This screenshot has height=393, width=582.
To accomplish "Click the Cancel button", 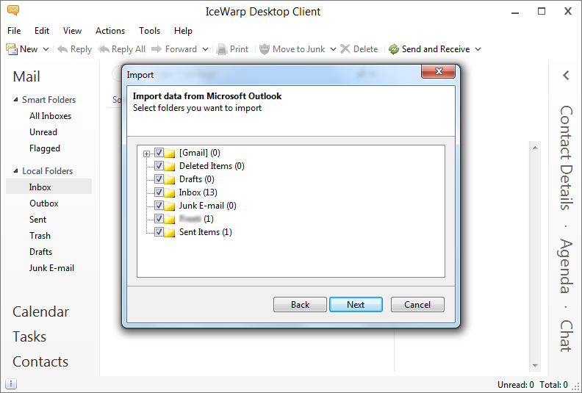I will click(x=417, y=305).
